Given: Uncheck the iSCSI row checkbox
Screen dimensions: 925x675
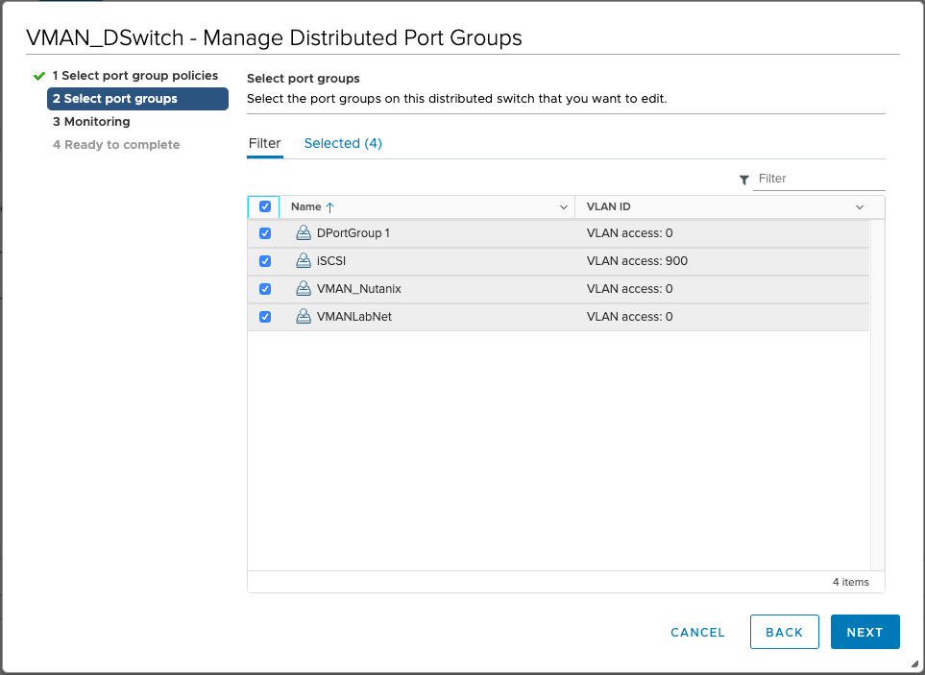Looking at the screenshot, I should click(x=265, y=261).
